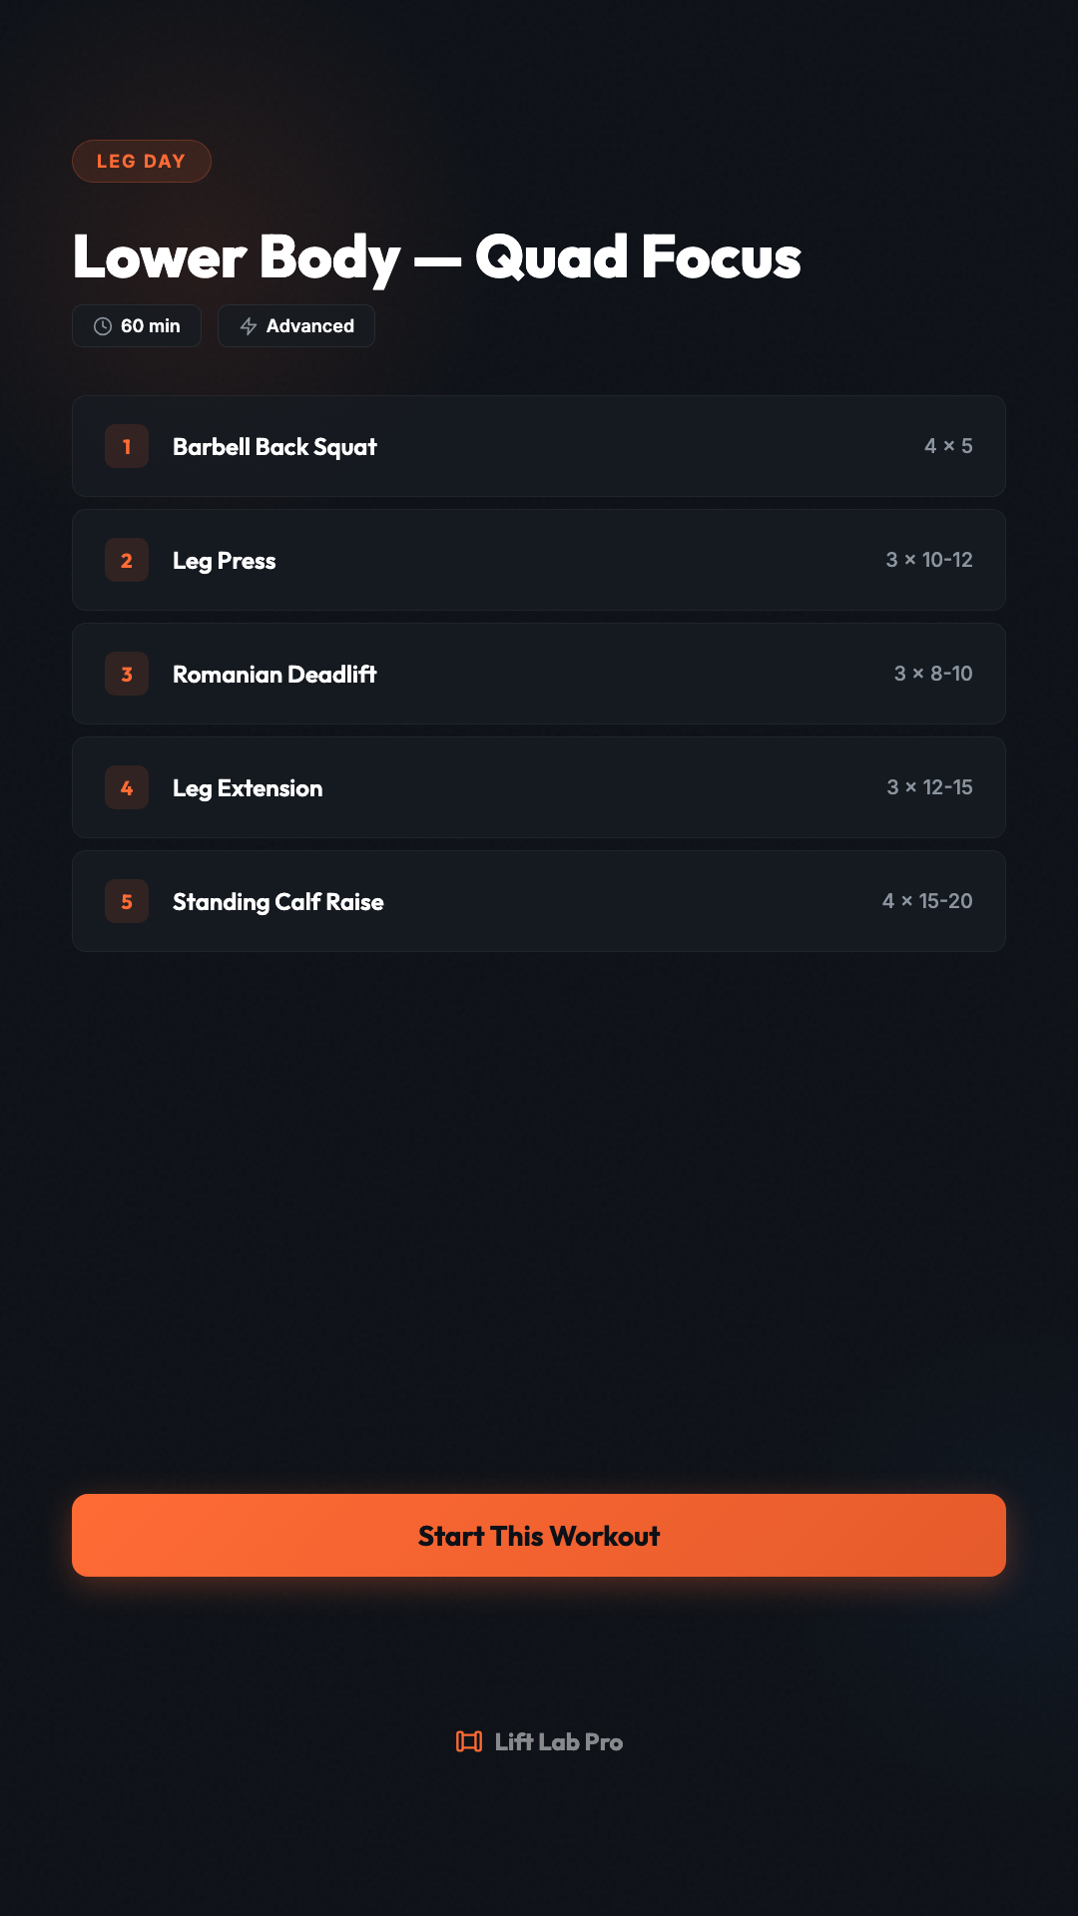Choose the Leg Extension exercise name
Image resolution: width=1078 pixels, height=1916 pixels.
click(x=248, y=788)
